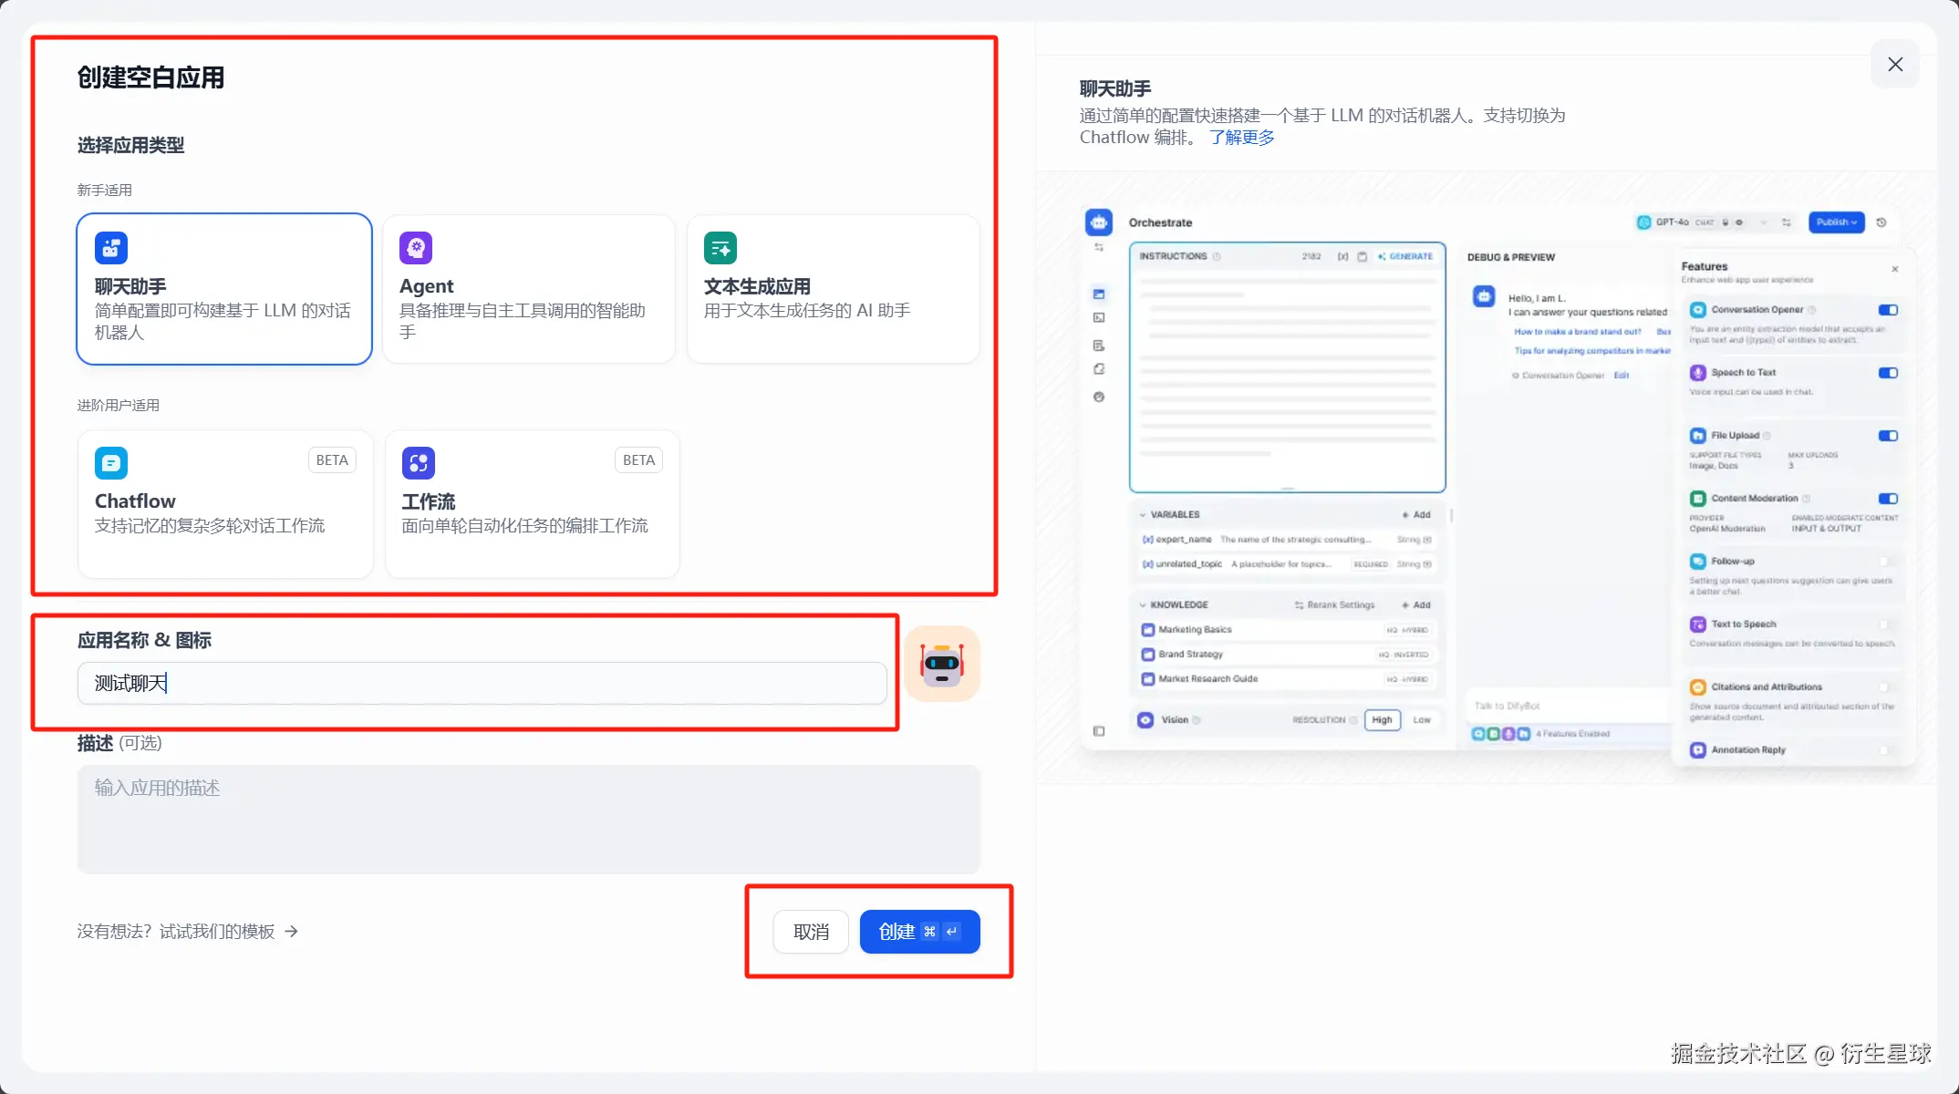The height and width of the screenshot is (1094, 1959).
Task: Close the create app dialog
Action: click(x=1894, y=65)
